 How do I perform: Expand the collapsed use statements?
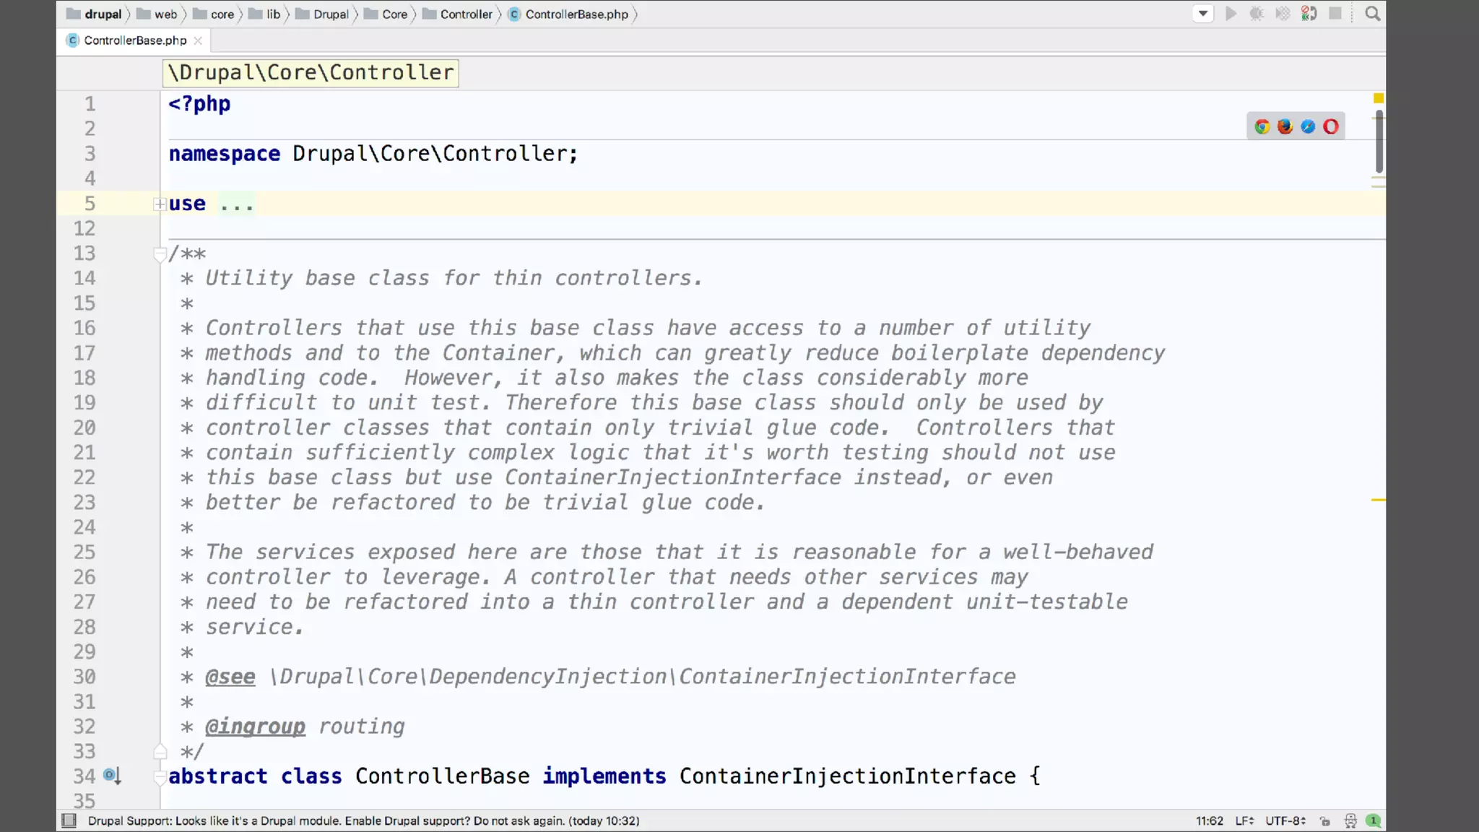[160, 204]
